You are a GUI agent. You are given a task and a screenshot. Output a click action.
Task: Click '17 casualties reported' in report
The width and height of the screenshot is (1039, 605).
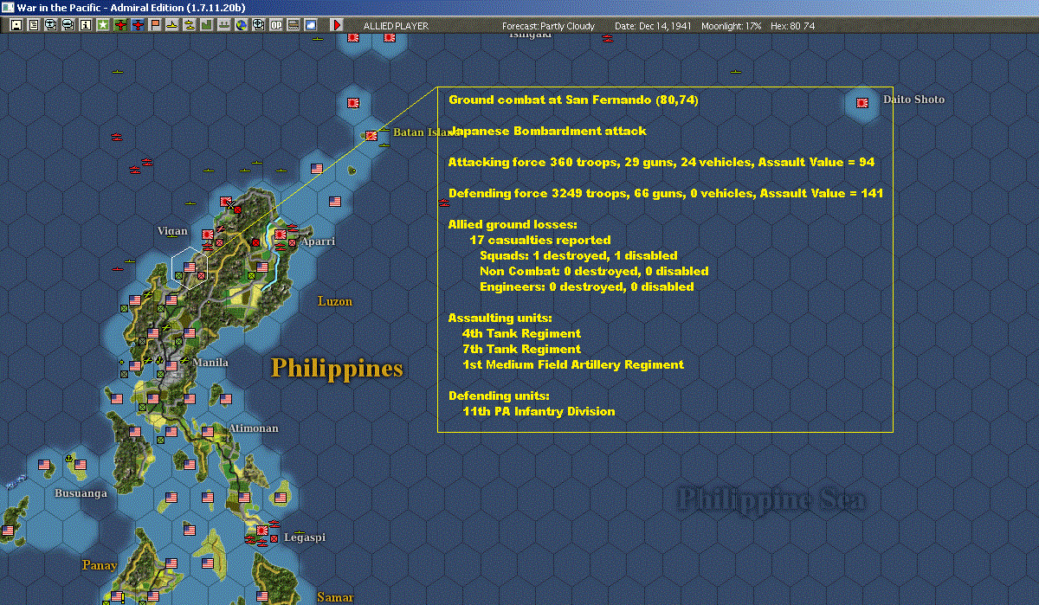(540, 240)
